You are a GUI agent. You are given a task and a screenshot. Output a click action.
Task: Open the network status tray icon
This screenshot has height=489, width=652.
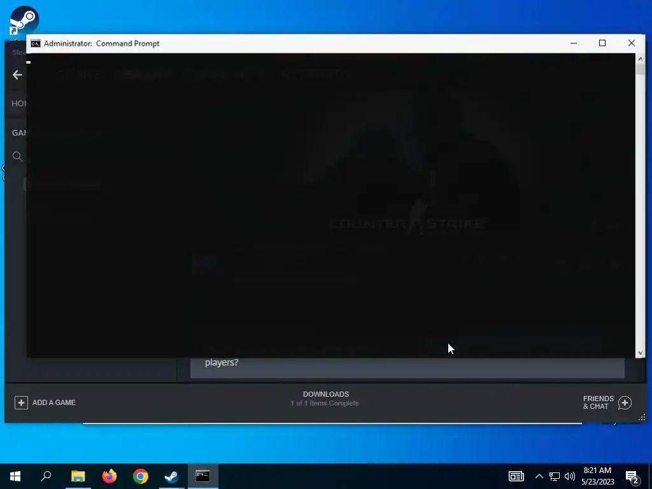555,476
